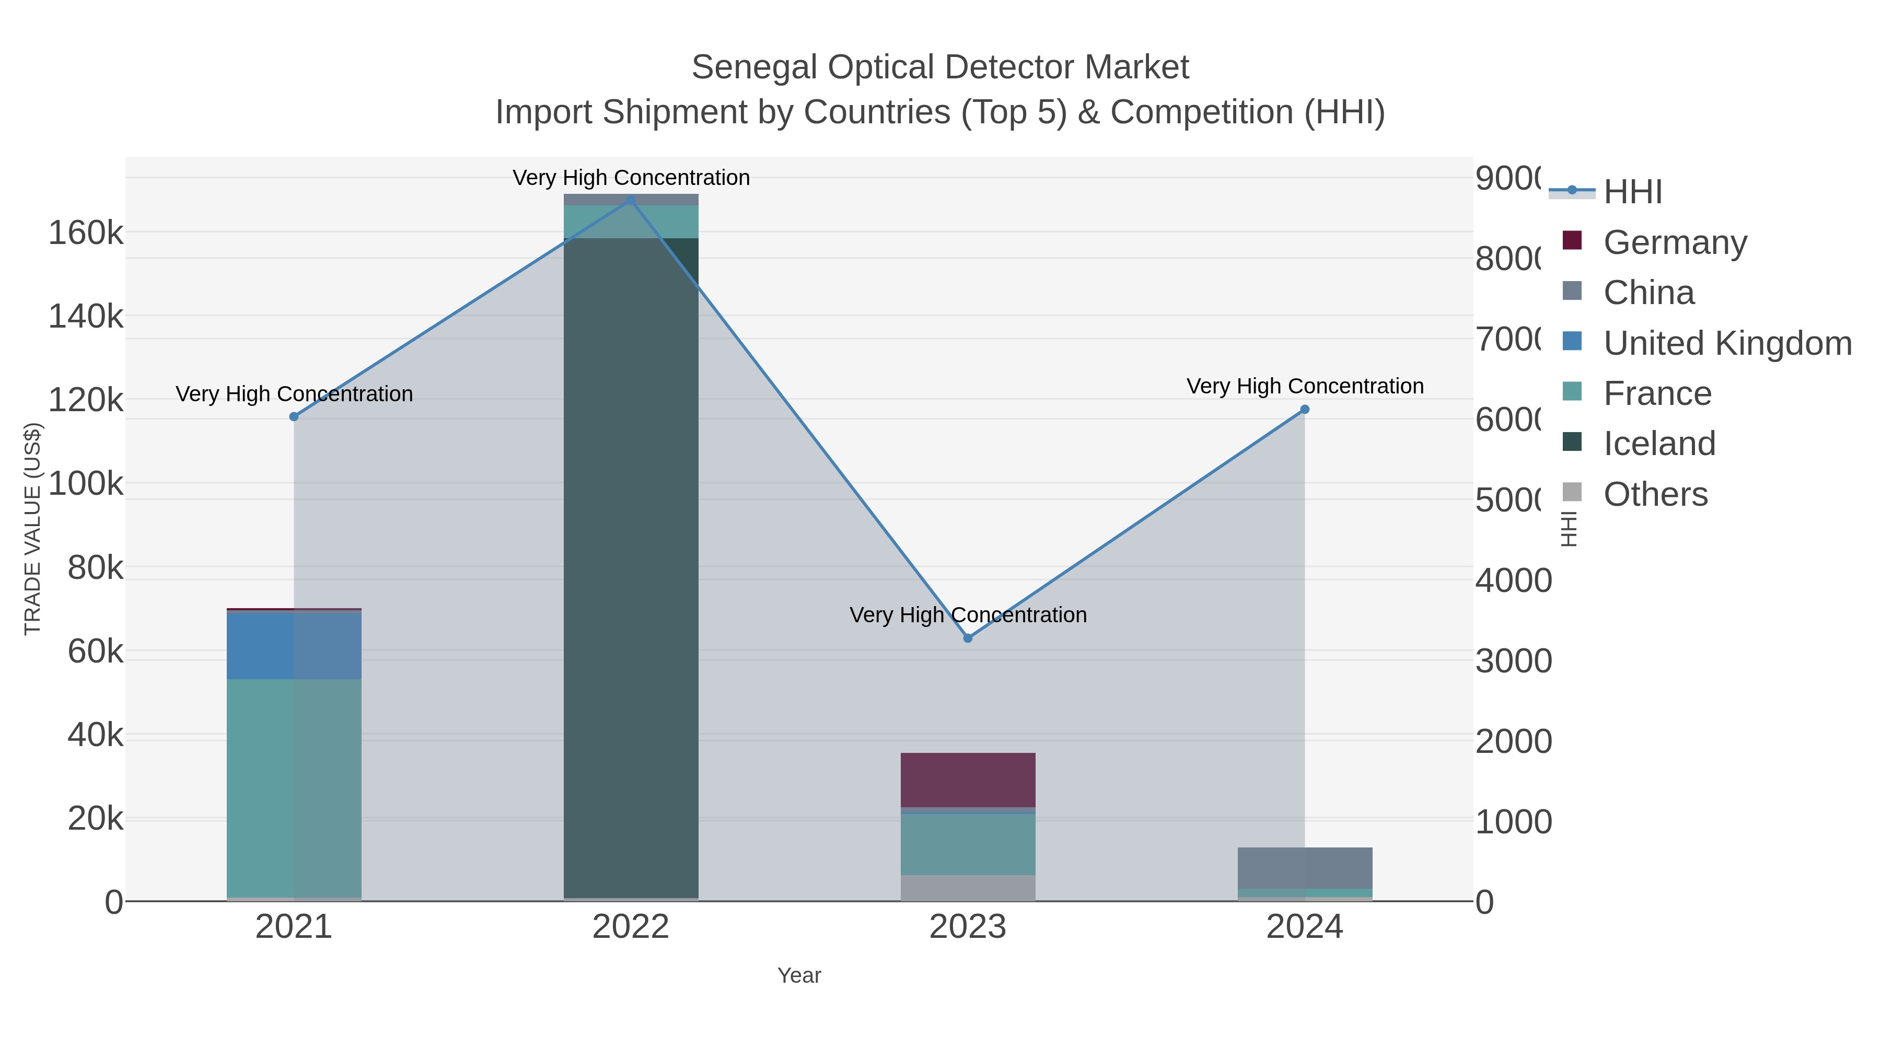Click the China bar segment for 2022
Image resolution: width=1881 pixels, height=1058 pixels.
coord(631,200)
